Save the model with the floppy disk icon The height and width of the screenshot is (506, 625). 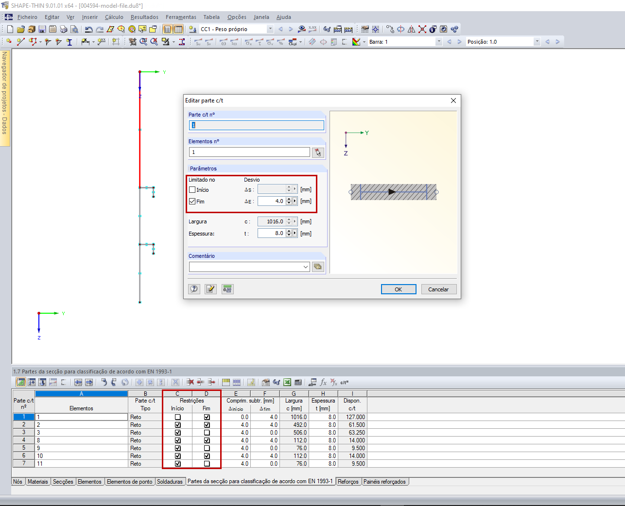pos(42,29)
